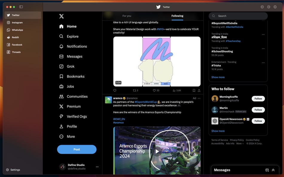Switch to Instagram in the app sidebar

coord(23,23)
